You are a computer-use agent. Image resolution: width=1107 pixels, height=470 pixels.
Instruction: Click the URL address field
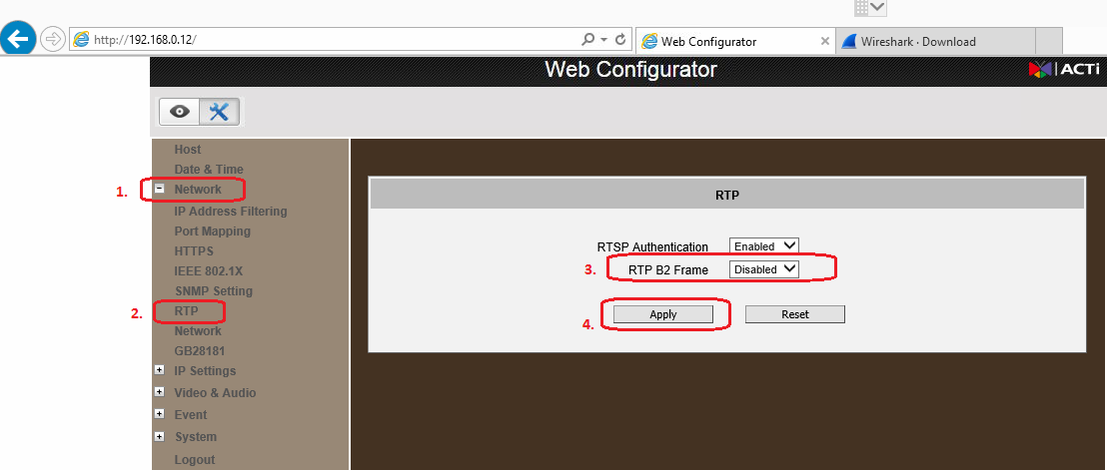pos(330,40)
